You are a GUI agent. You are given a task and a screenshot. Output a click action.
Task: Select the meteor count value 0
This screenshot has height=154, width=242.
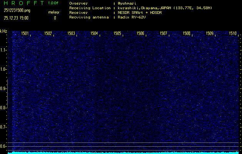(55, 18)
